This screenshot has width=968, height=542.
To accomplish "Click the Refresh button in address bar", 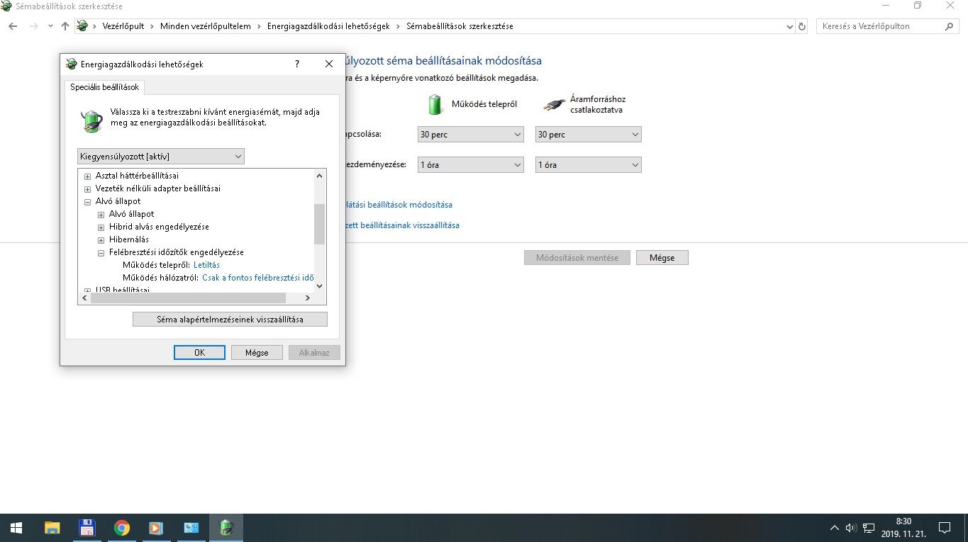I will (x=802, y=26).
